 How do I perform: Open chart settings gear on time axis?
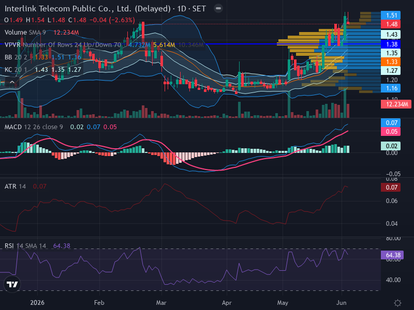[x=397, y=303]
